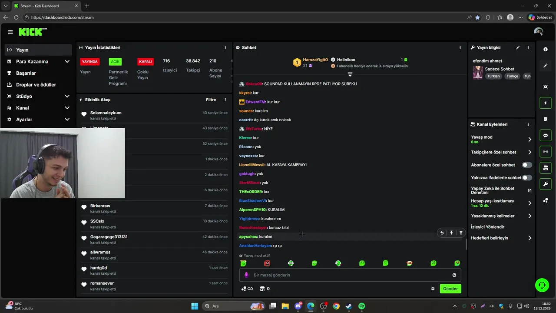Viewport: 556px width, 313px height.
Task: Open chat settings gear icon
Action: pos(433,289)
